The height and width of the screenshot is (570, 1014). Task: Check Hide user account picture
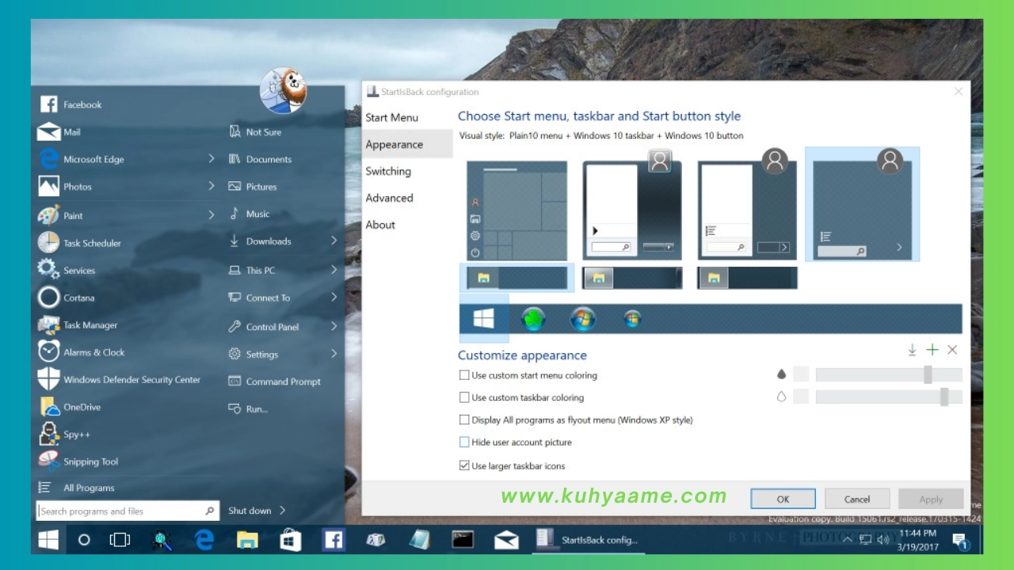coord(464,442)
